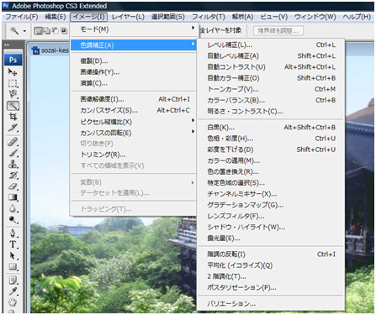The width and height of the screenshot is (376, 315).
Task: Choose チャンネルミキサー(X)... from submenu
Action: point(271,194)
